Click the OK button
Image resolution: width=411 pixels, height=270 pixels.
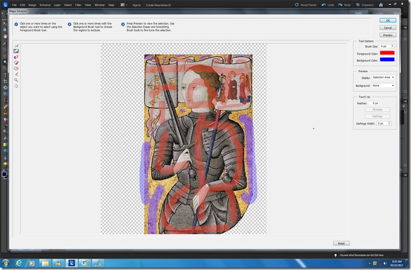pos(388,20)
